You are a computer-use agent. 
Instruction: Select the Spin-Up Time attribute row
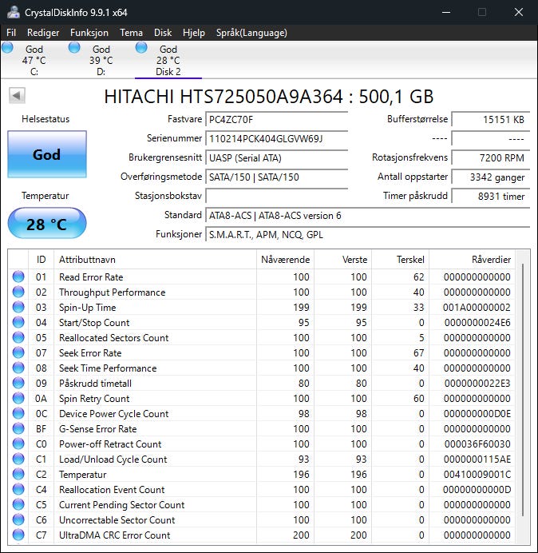click(x=262, y=307)
